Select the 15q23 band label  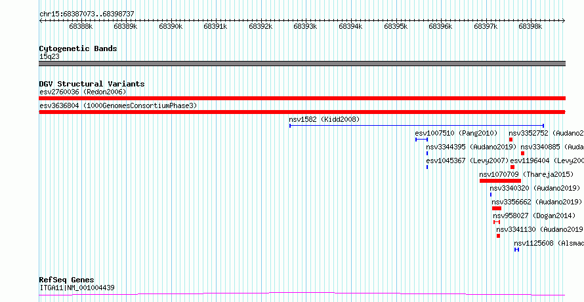coord(49,57)
